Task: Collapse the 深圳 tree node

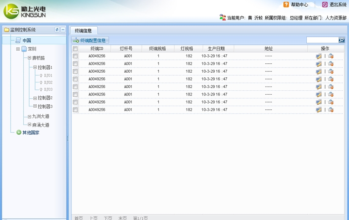Action: coord(18,49)
